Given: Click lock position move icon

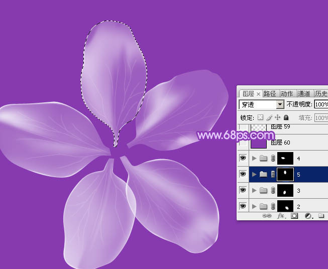Looking at the screenshot, I should 277,117.
